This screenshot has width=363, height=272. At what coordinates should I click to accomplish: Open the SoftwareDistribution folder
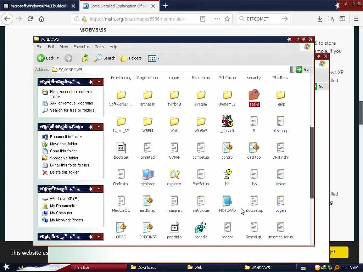coord(121,95)
